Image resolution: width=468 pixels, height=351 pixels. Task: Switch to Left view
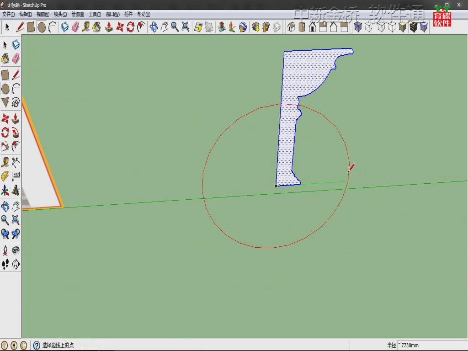click(344, 27)
